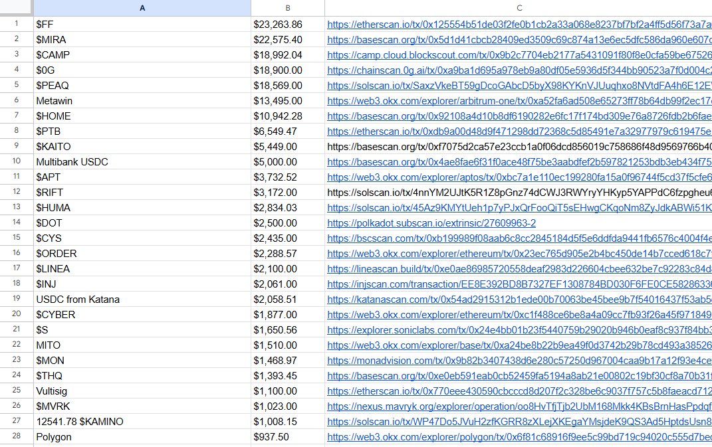Select row 28 header
This screenshot has width=712, height=447.
[x=17, y=436]
